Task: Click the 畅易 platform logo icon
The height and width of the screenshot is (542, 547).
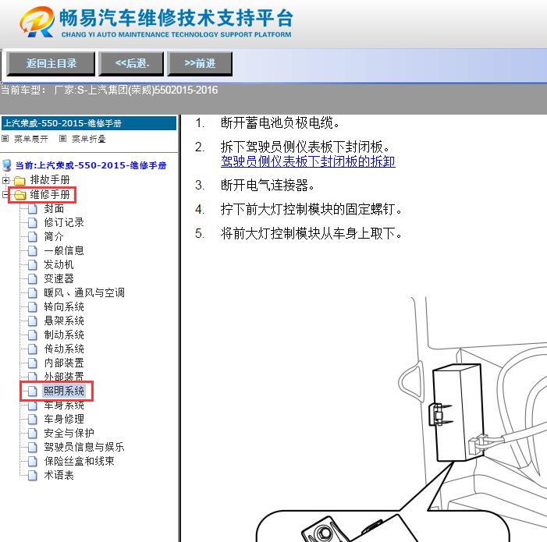Action: click(37, 22)
